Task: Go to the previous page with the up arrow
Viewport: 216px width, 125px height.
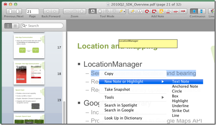Action: [10, 11]
